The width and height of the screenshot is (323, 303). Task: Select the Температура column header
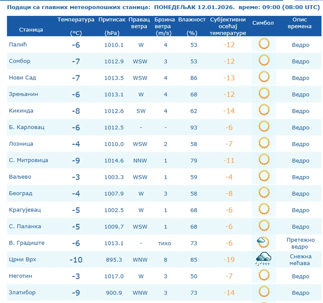click(x=76, y=20)
